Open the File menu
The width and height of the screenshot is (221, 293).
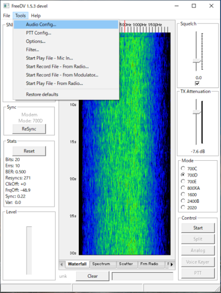[6, 16]
